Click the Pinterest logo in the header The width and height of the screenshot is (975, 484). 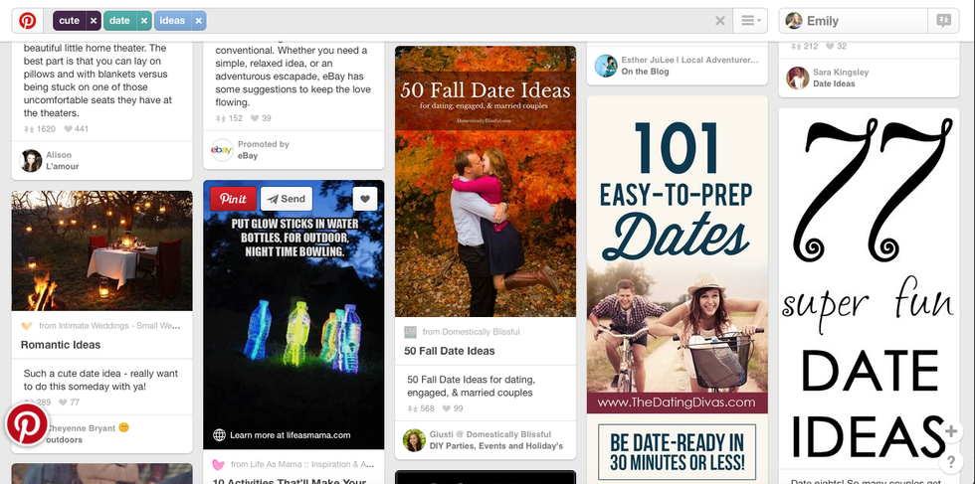tap(28, 21)
